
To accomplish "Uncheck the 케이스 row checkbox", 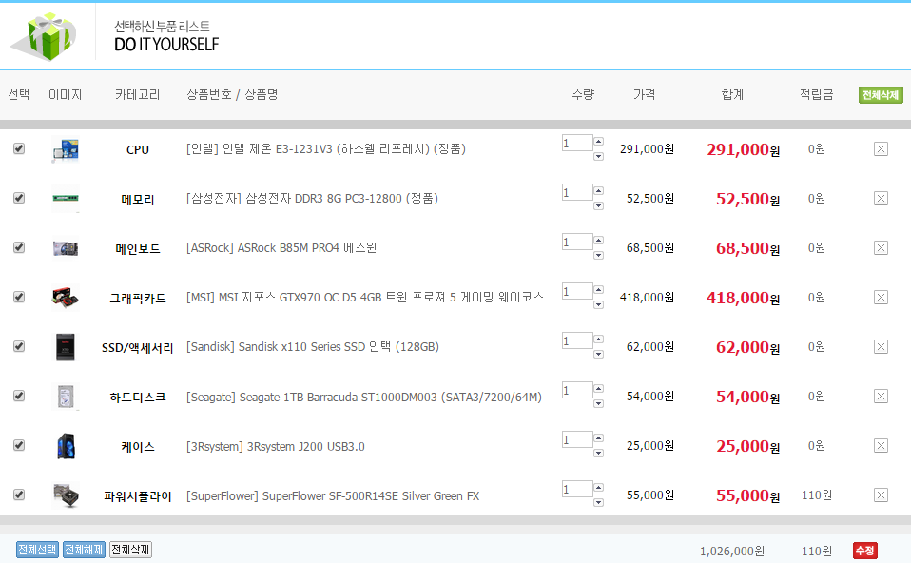I will pyautogui.click(x=19, y=445).
